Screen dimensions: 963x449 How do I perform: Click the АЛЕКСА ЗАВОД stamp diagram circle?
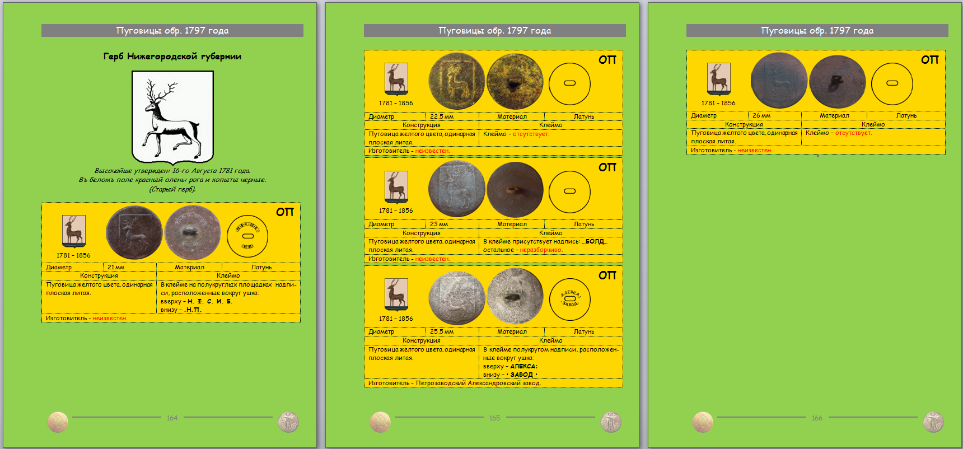[x=569, y=300]
